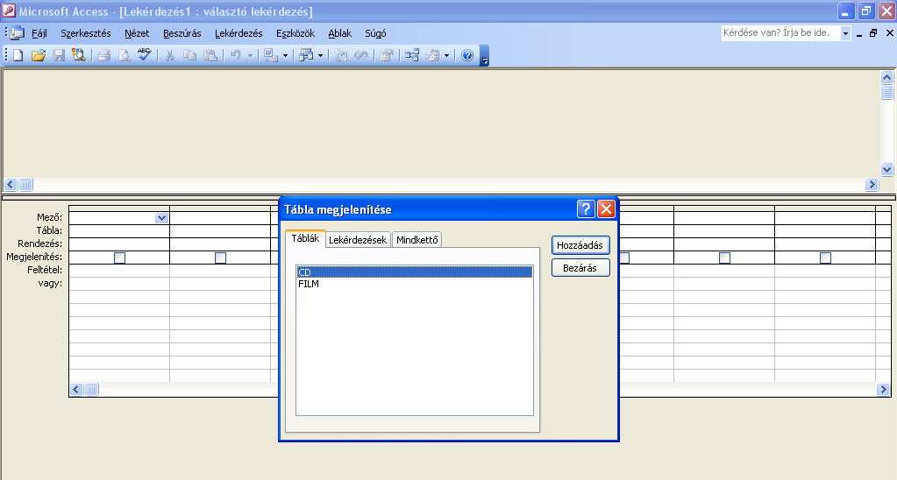The width and height of the screenshot is (897, 480).
Task: Click the Cut scissors icon
Action: 169,55
